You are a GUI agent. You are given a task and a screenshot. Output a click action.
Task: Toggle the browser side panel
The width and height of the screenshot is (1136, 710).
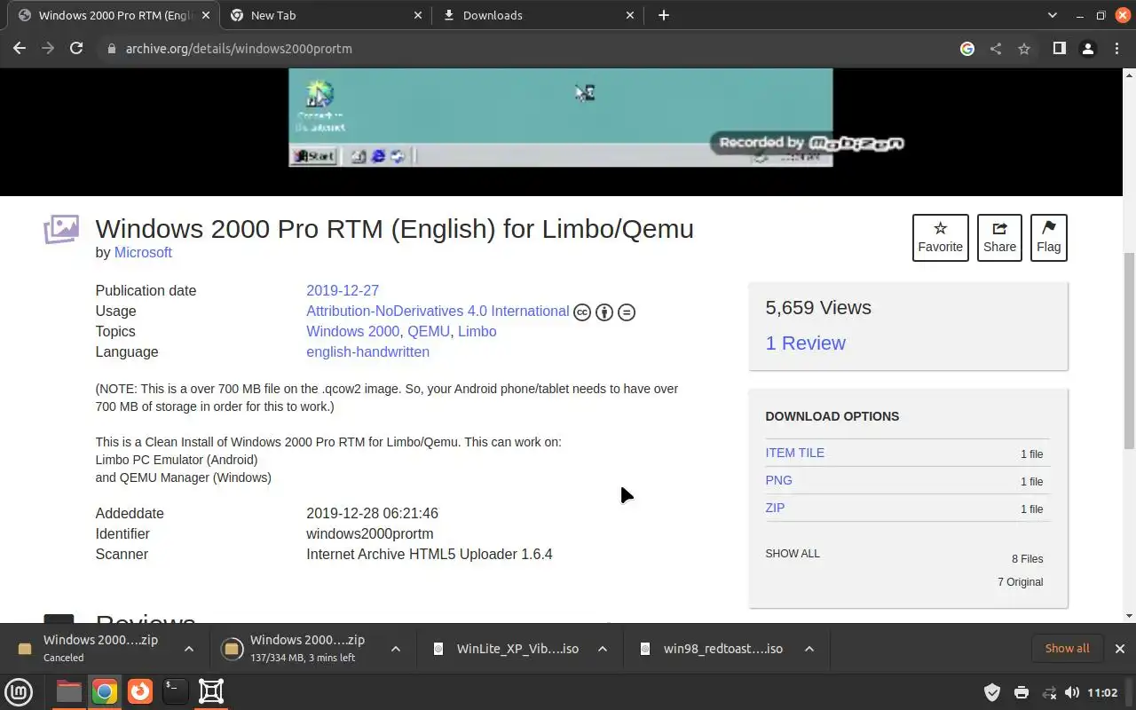point(1059,49)
